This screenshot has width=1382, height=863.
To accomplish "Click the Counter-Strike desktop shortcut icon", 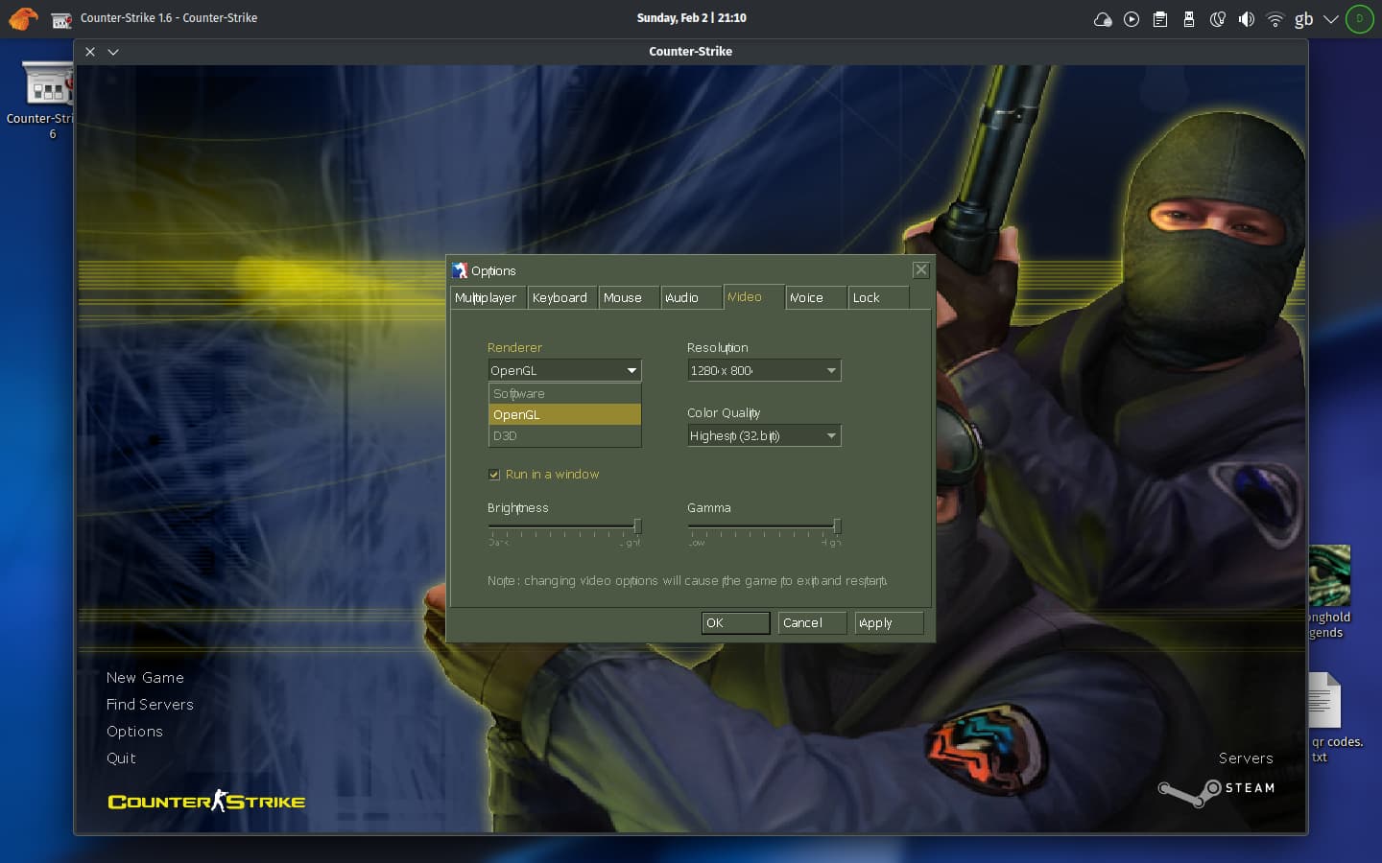I will click(46, 84).
